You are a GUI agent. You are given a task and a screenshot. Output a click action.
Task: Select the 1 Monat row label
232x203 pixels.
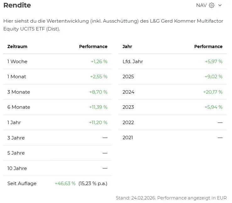click(17, 77)
